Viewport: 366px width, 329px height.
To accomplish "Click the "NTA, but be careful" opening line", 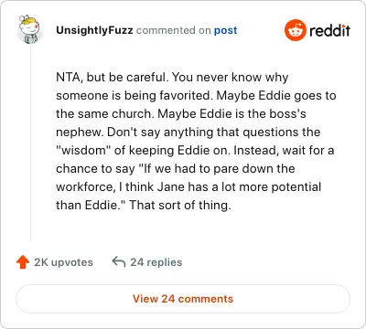I will point(113,77).
